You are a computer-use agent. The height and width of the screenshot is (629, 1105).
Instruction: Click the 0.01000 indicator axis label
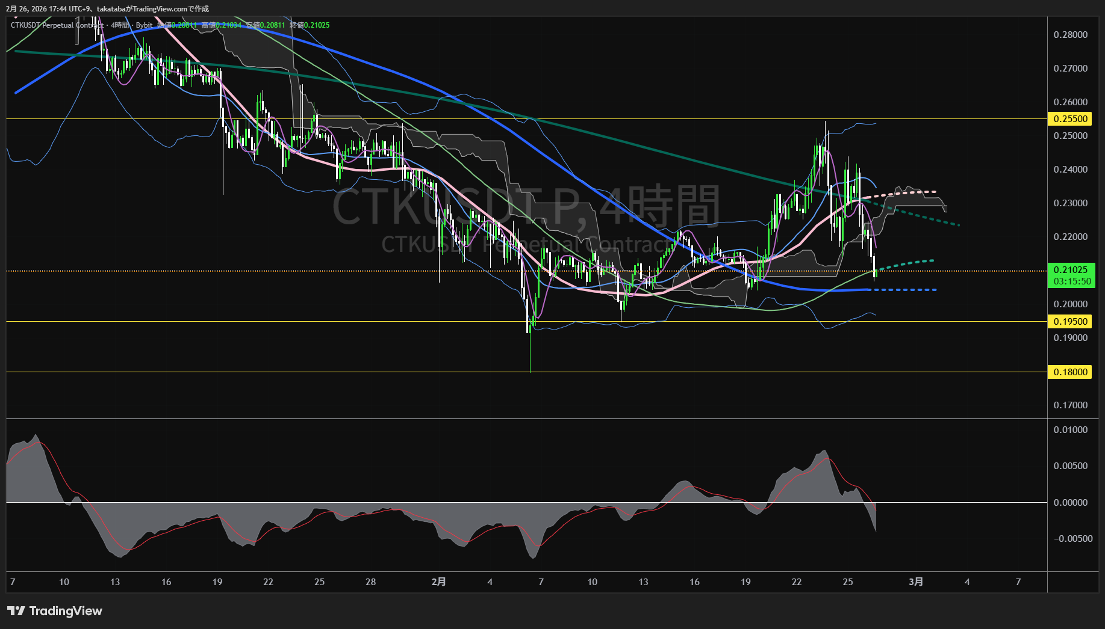click(x=1070, y=430)
